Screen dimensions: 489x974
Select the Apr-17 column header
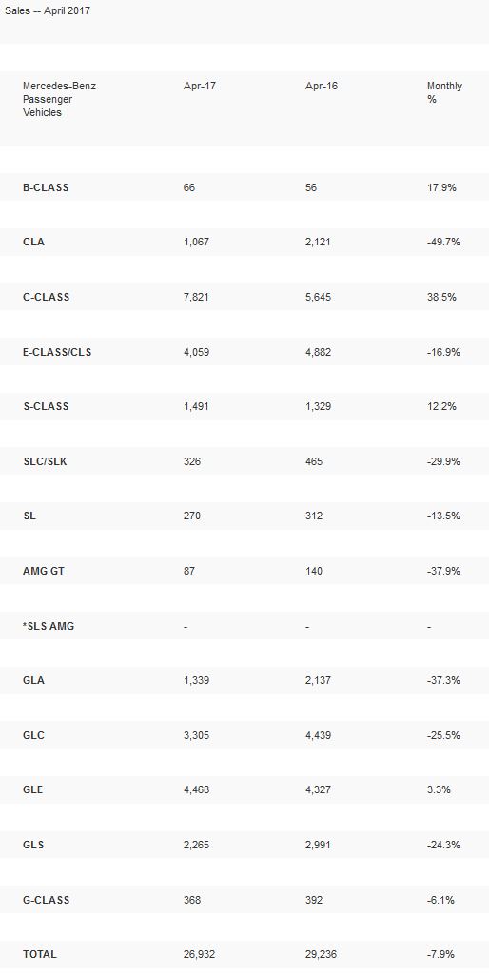point(200,86)
